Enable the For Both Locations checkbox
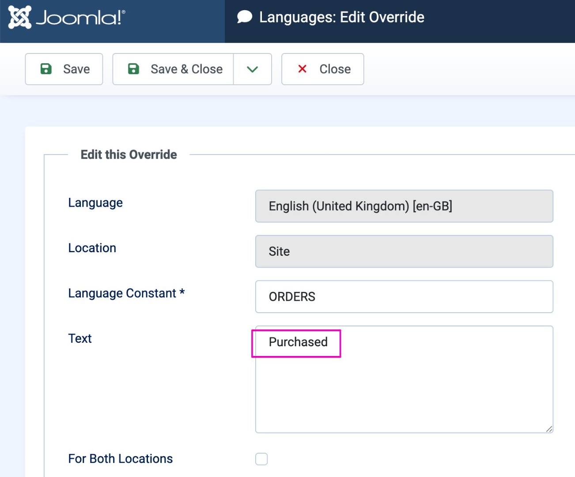Image resolution: width=575 pixels, height=477 pixels. pos(261,459)
